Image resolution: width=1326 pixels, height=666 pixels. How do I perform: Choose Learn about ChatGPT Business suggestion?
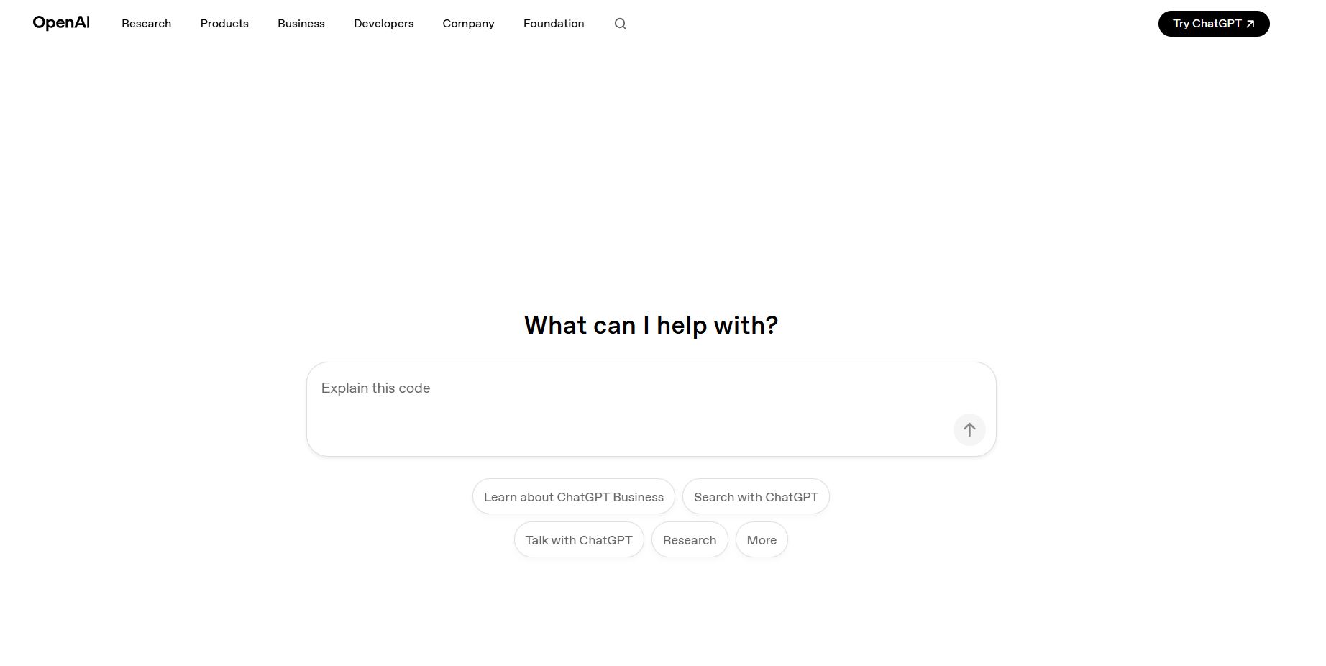[x=573, y=497]
